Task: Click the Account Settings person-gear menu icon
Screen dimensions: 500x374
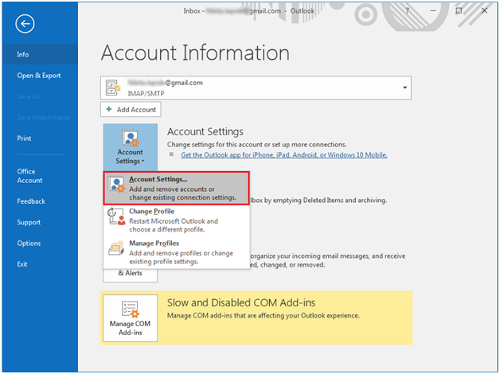Action: [117, 185]
